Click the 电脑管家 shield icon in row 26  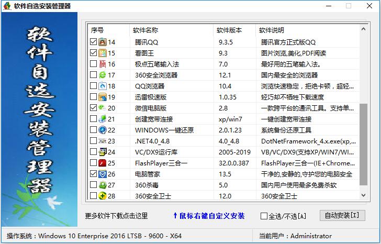(103, 174)
